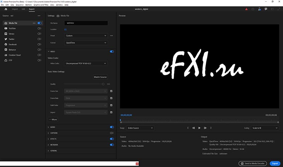This screenshot has height=167, width=283.
Task: Click the timeline end point handle
Action: point(278,122)
